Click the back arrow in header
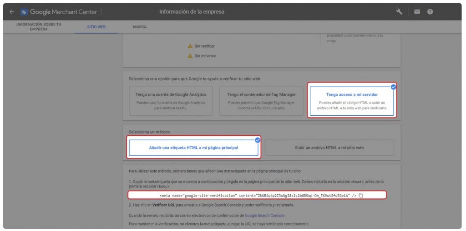 pyautogui.click(x=11, y=12)
